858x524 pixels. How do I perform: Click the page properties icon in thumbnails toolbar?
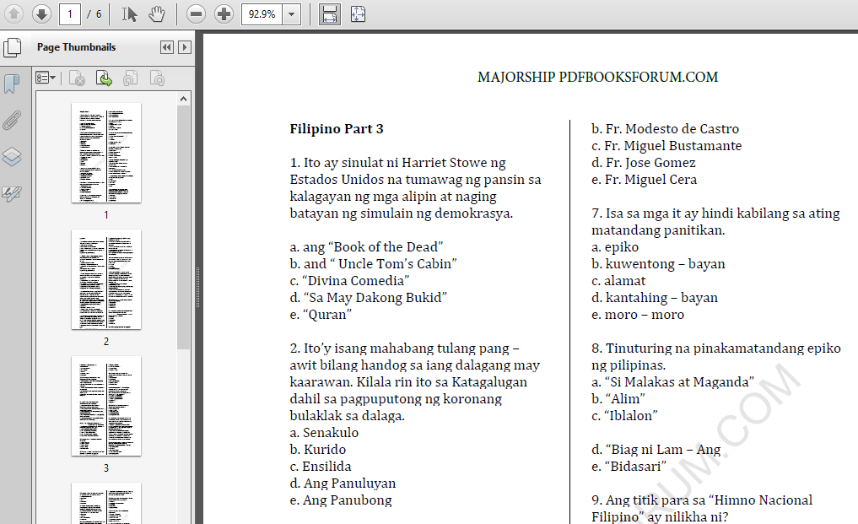pyautogui.click(x=157, y=78)
